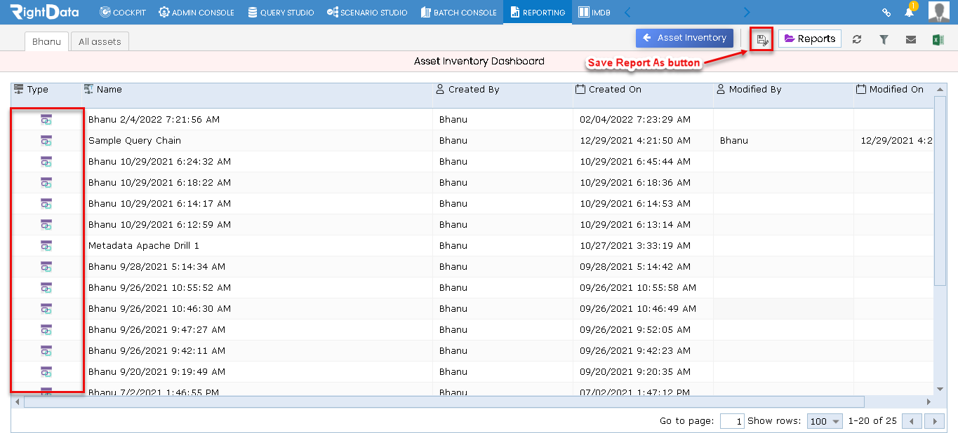Expand the Show rows 100 dropdown

point(825,421)
